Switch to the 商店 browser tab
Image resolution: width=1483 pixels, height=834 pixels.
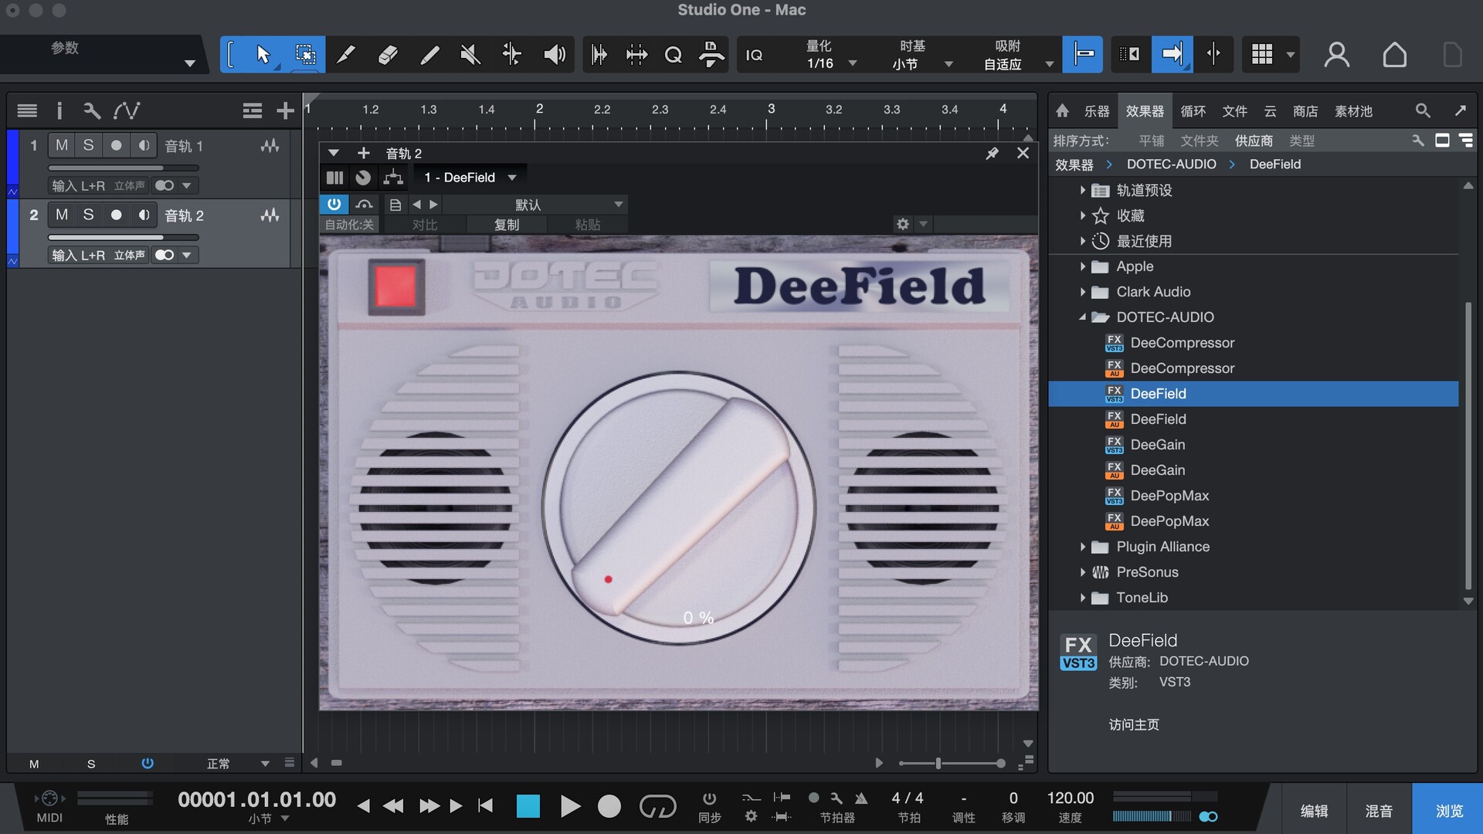point(1305,111)
